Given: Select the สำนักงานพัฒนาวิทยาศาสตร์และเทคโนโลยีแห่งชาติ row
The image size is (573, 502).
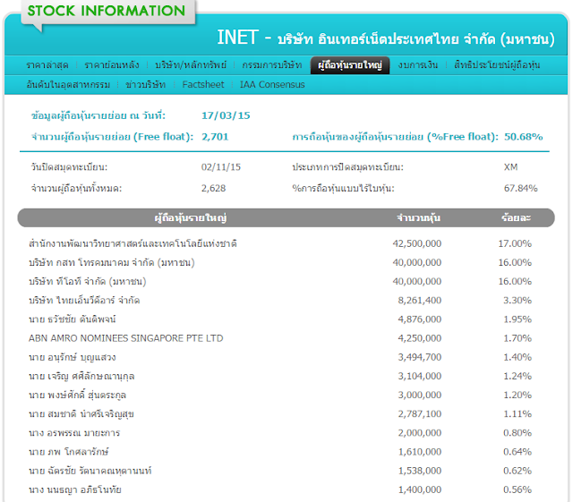Looking at the screenshot, I should (x=280, y=243).
